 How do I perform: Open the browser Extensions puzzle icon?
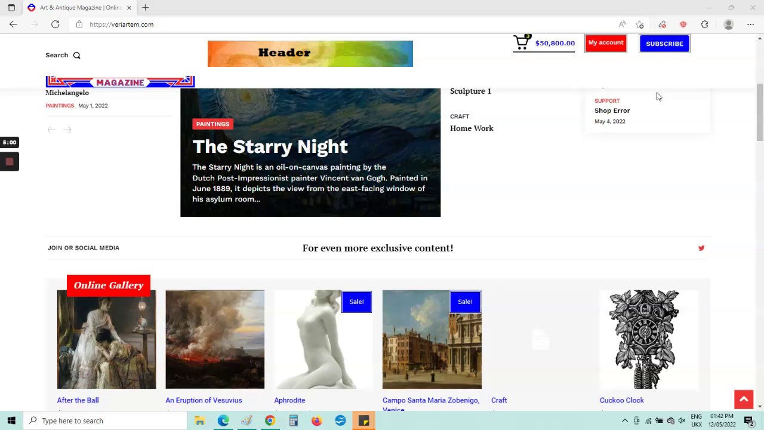pyautogui.click(x=704, y=24)
